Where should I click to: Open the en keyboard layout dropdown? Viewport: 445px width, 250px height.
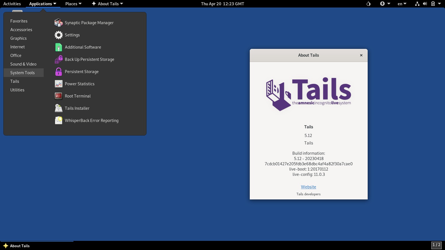(x=402, y=4)
